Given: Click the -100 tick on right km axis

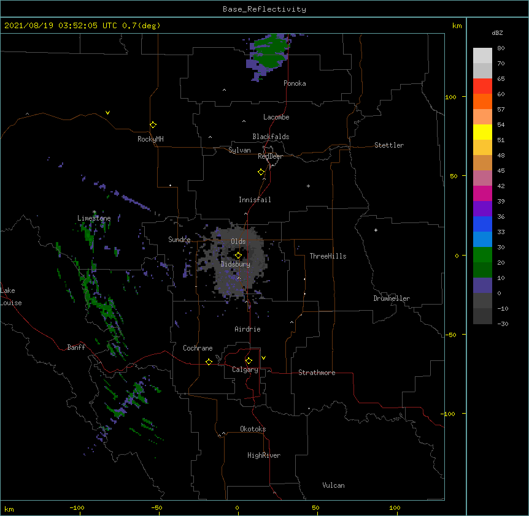Looking at the screenshot, I should [x=449, y=414].
